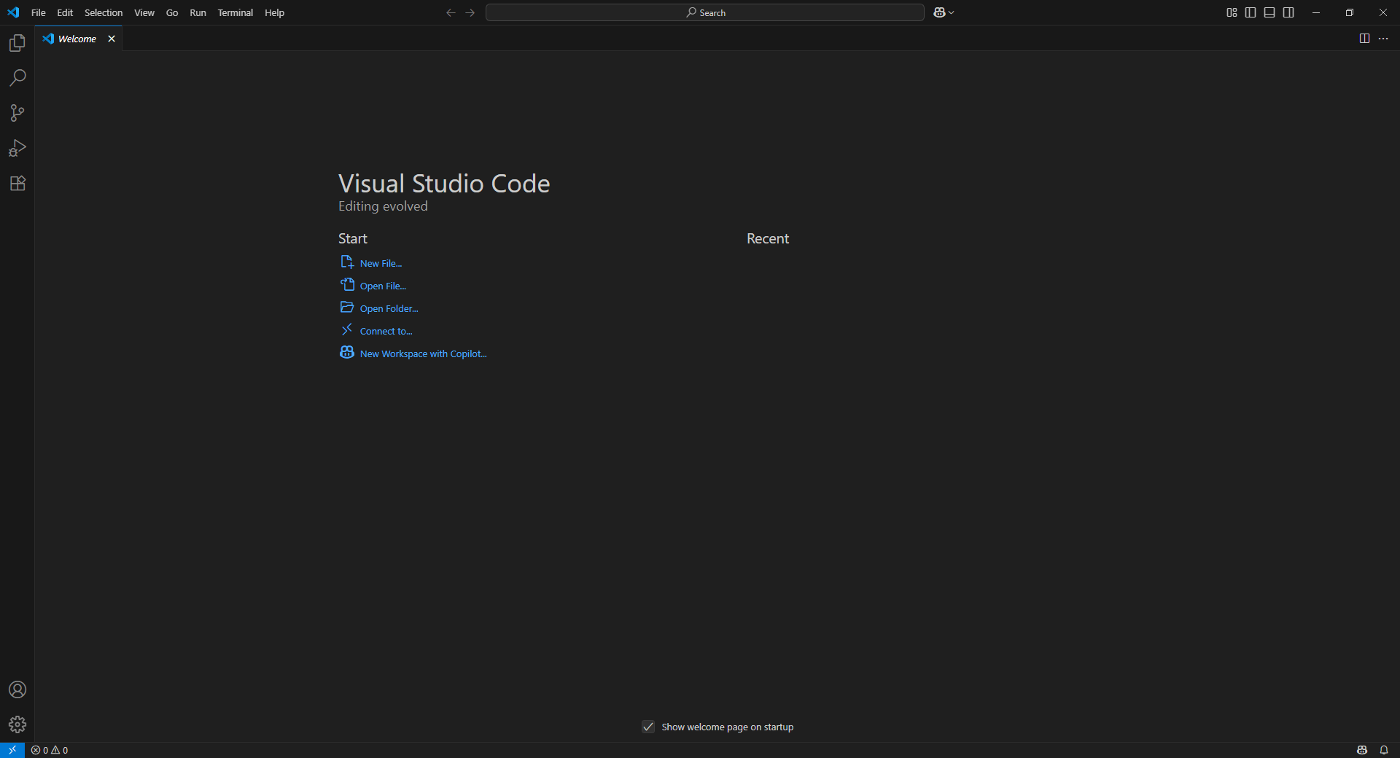Restore down the VS Code window

pyautogui.click(x=1350, y=12)
